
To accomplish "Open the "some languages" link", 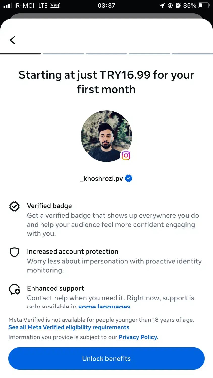I will [x=104, y=306].
